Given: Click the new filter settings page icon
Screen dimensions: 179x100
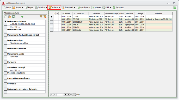Looking at the screenshot, I should coord(6,17).
